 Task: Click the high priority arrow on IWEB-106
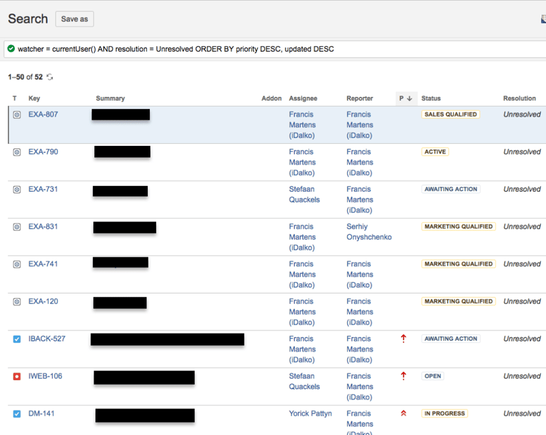tap(403, 376)
